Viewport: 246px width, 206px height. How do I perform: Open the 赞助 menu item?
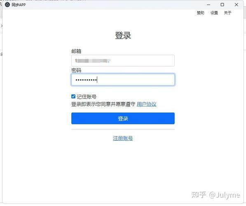(x=201, y=13)
